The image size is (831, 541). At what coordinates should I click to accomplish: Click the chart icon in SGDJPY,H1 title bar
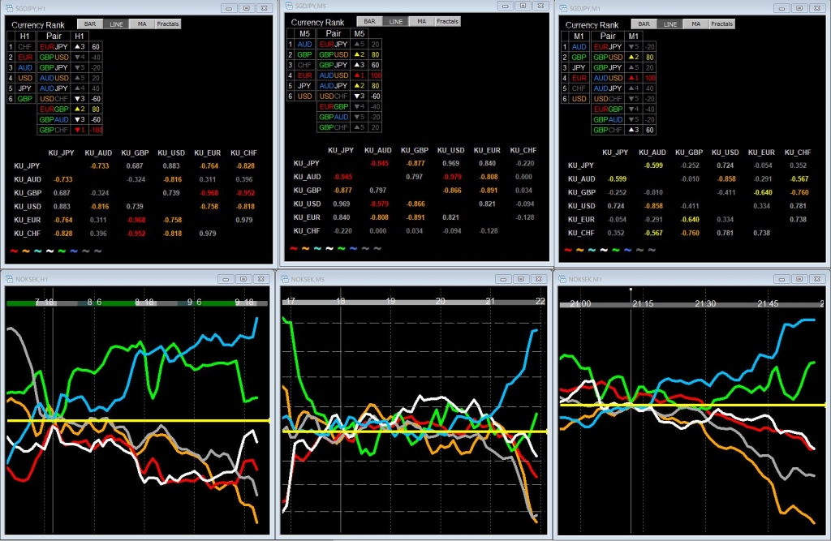[9, 7]
